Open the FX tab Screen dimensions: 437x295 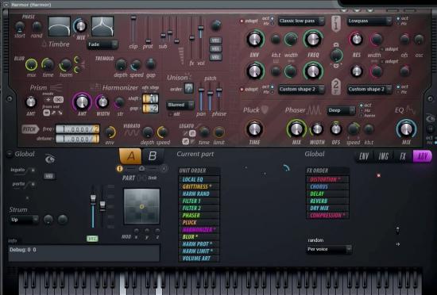tap(403, 156)
